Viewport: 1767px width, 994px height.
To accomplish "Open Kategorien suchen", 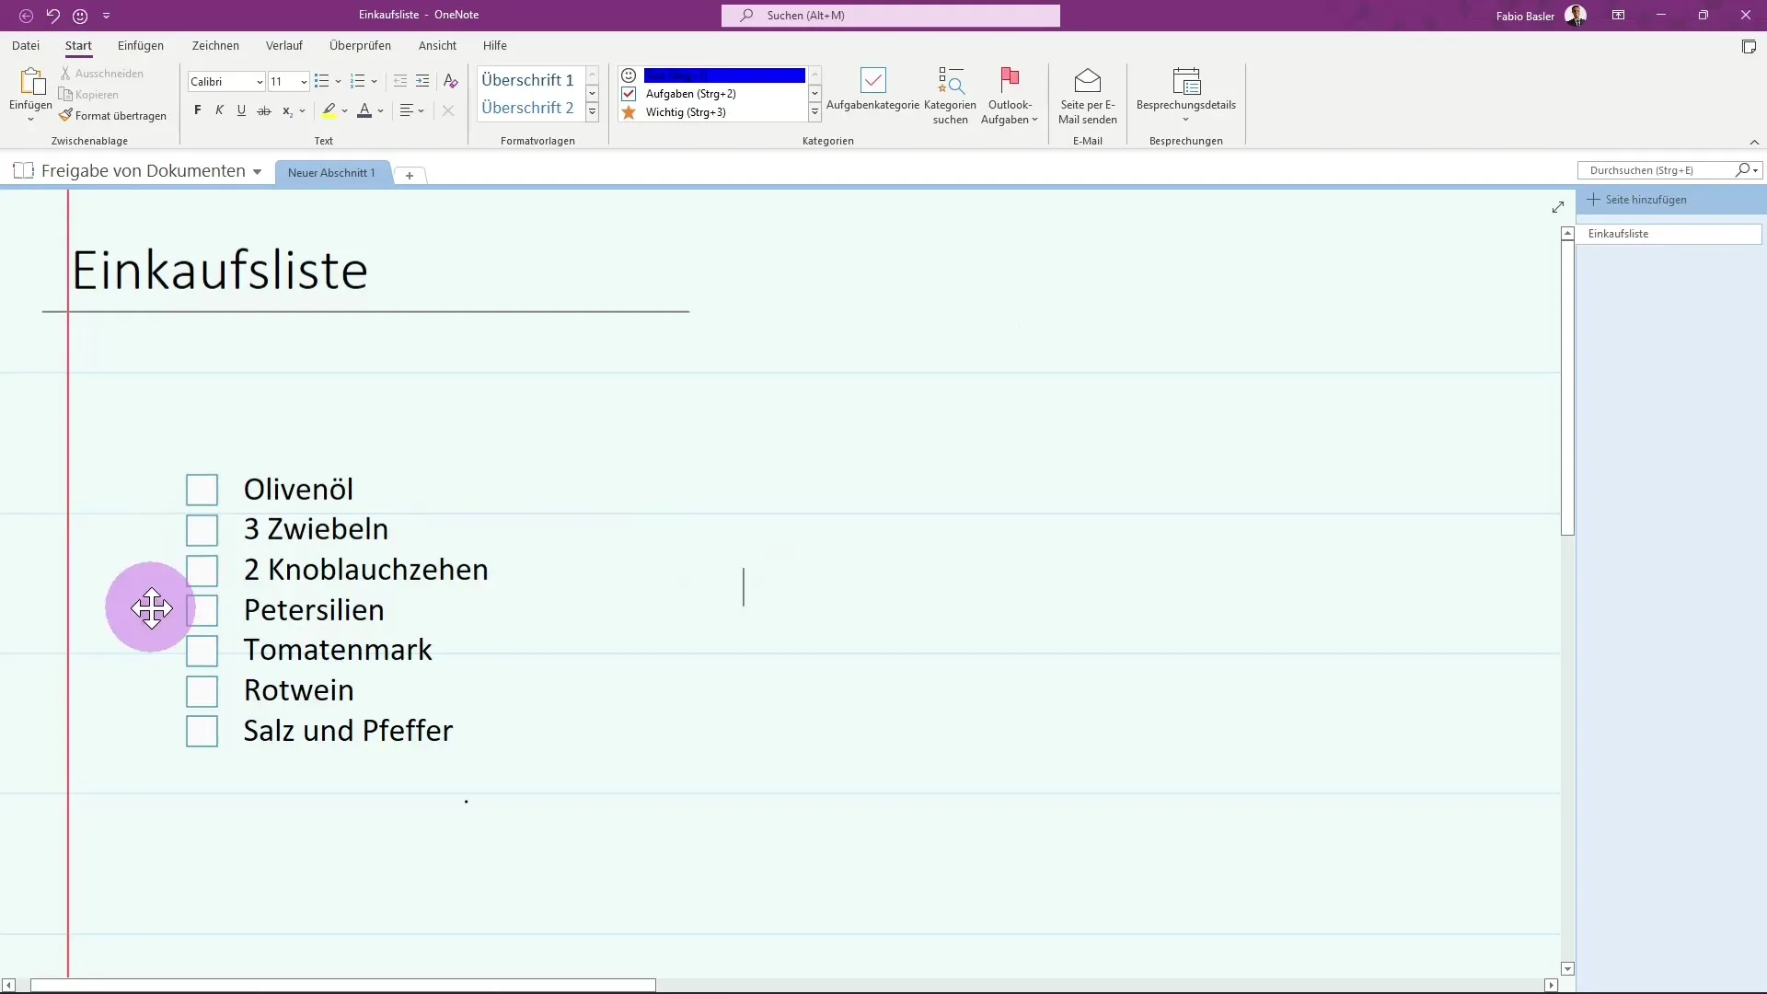I will 951,96.
